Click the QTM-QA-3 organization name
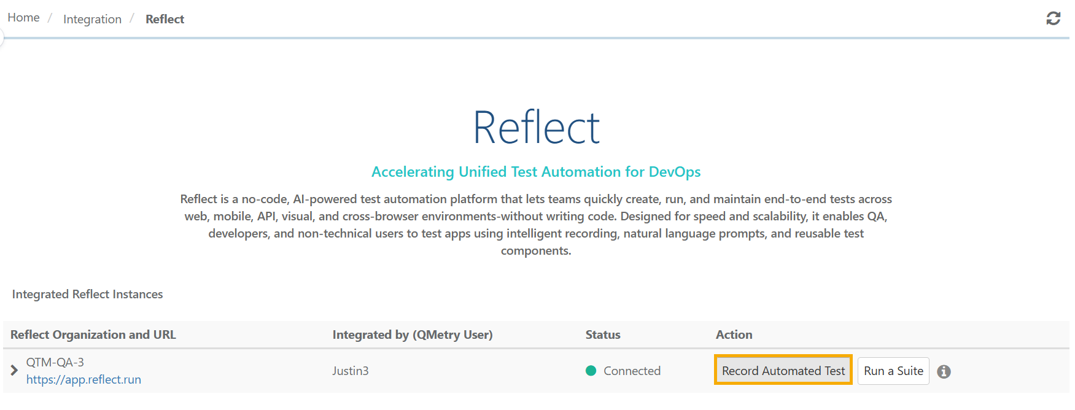The height and width of the screenshot is (410, 1075). (x=55, y=362)
